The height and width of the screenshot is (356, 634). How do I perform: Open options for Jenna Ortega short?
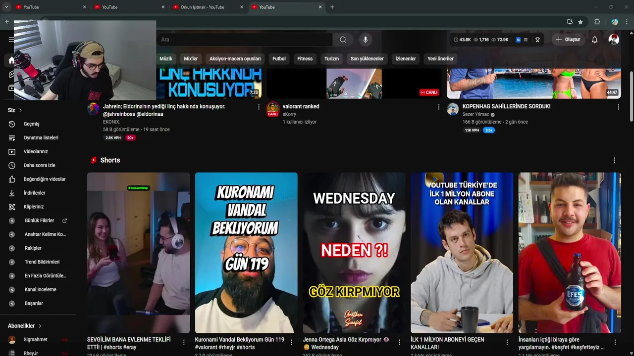click(x=399, y=342)
